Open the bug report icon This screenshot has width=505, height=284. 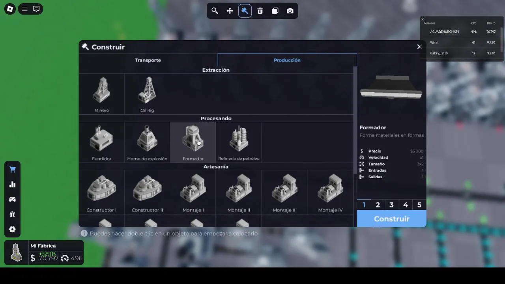click(x=13, y=215)
